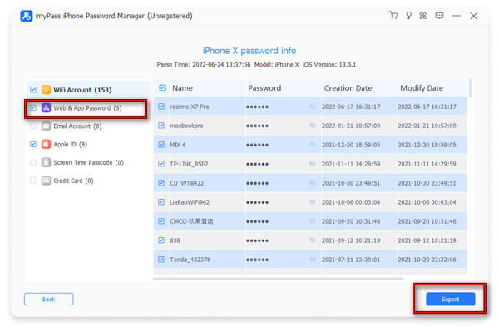The height and width of the screenshot is (327, 499).
Task: Toggle the Web & App Password checkbox
Action: pyautogui.click(x=33, y=107)
